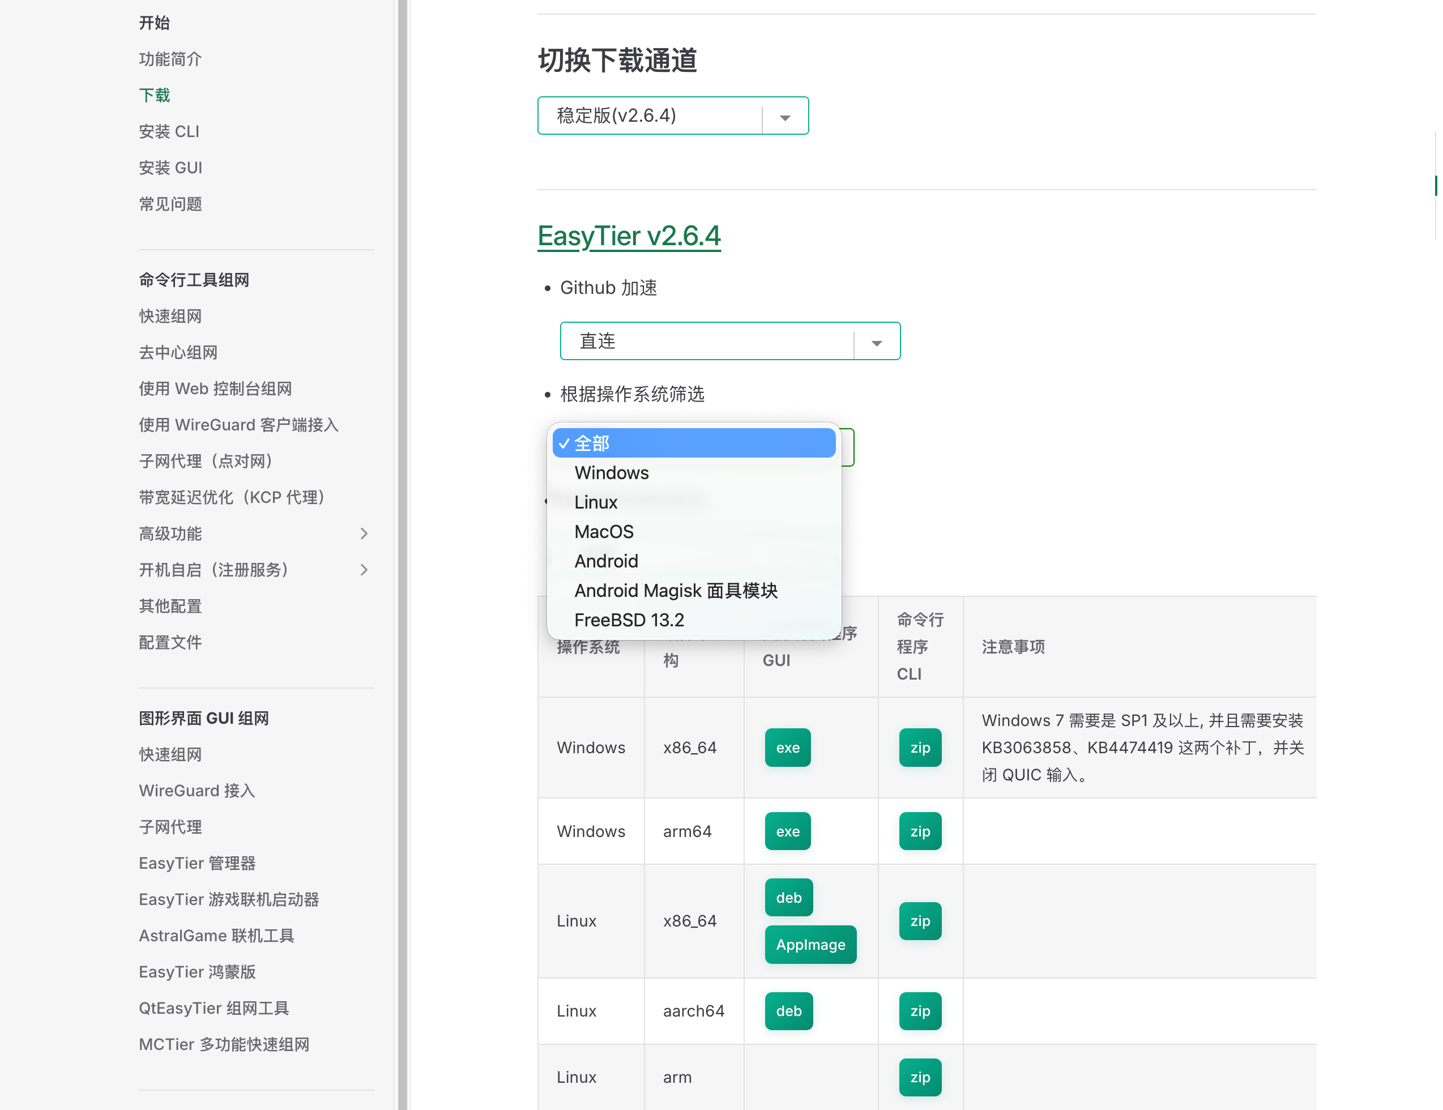1443x1110 pixels.
Task: Download Linux x86_64 CLI zip
Action: 920,920
